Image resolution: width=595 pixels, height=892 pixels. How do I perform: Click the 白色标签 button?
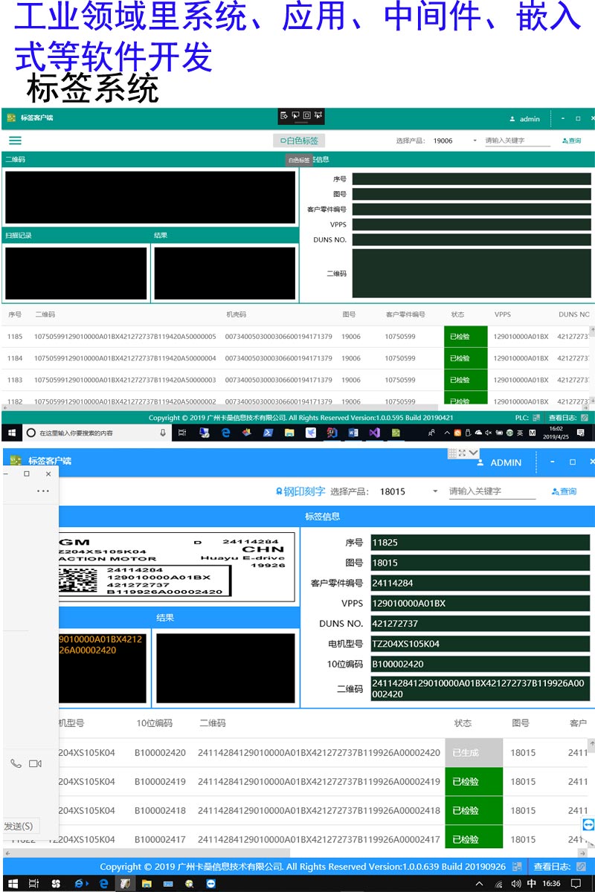299,140
